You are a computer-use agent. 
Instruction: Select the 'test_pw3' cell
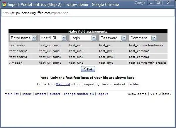coord(113,57)
